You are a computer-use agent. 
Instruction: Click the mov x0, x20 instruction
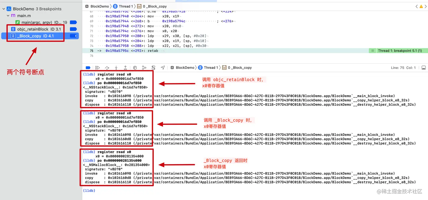tap(162, 31)
